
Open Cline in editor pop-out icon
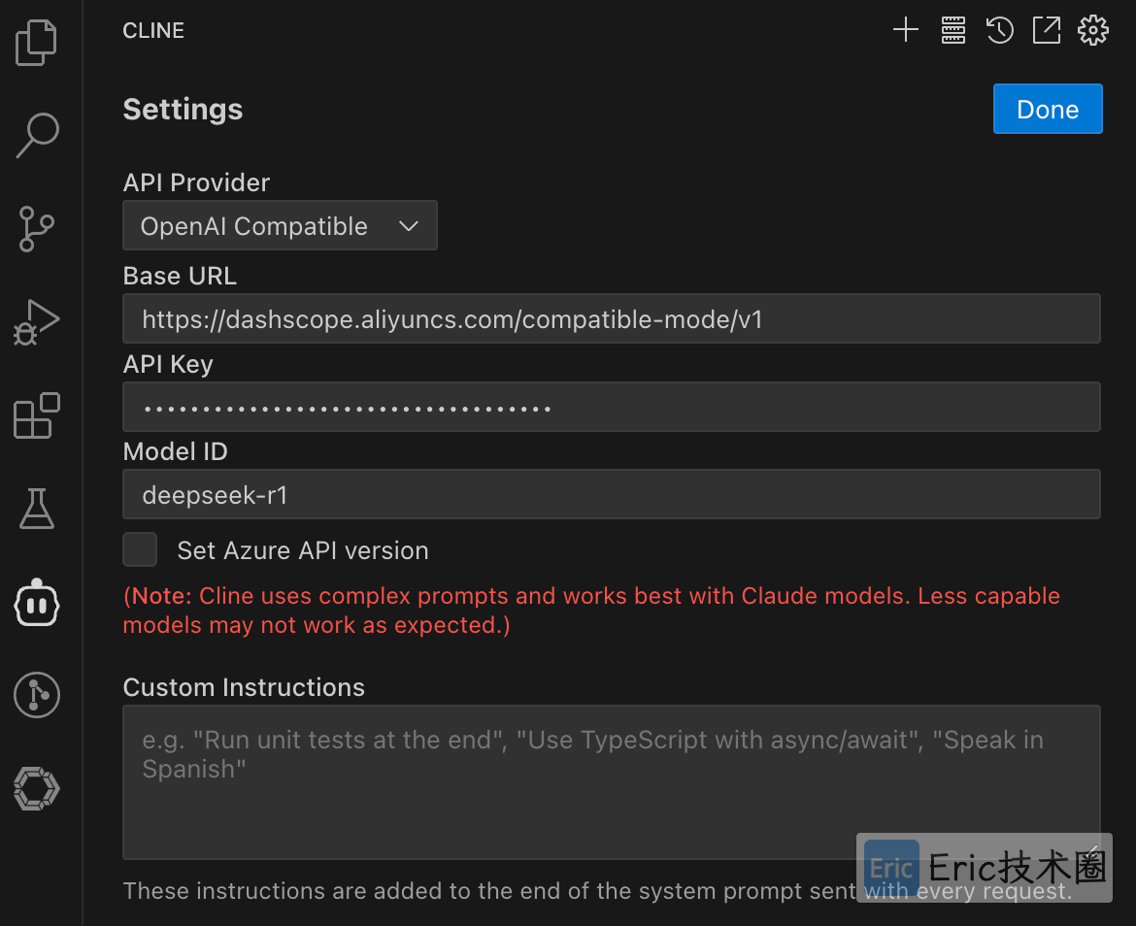[x=1046, y=30]
